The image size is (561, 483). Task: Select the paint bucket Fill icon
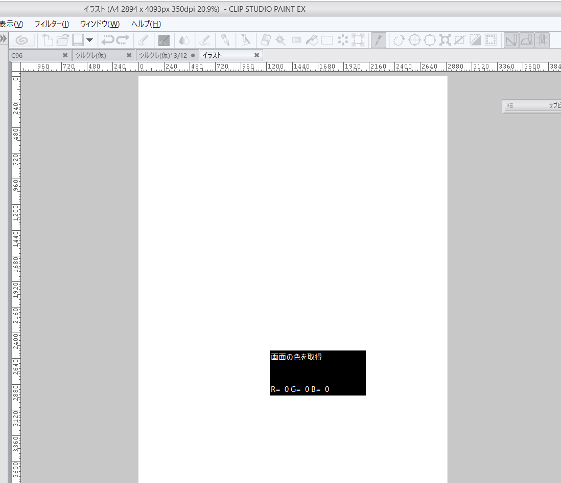[312, 40]
